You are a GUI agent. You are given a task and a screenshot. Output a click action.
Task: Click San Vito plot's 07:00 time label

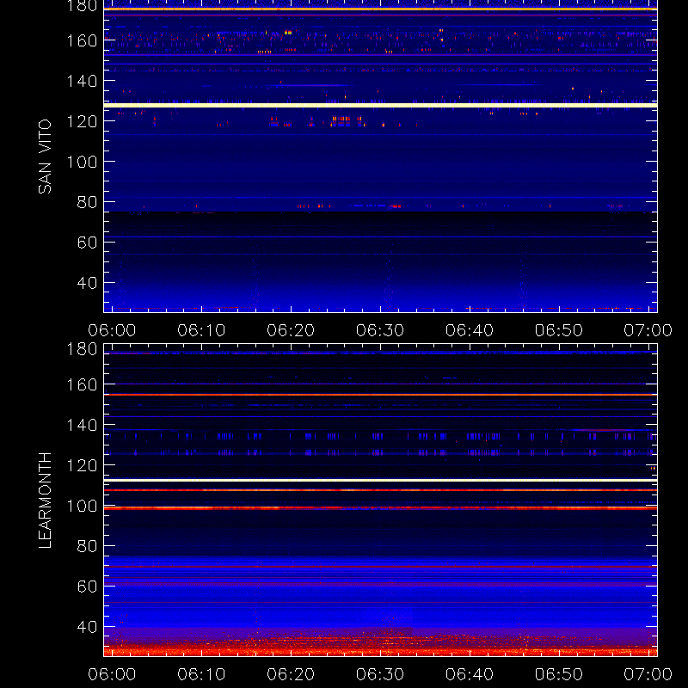[x=648, y=330]
